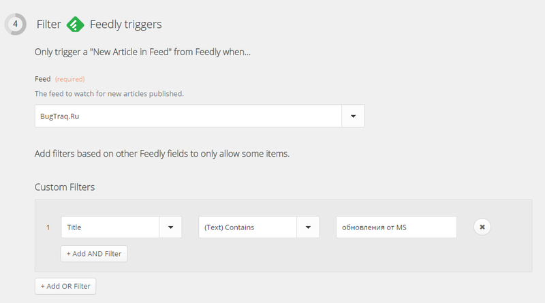Click the "feed to watch" hint text
Image resolution: width=545 pixels, height=303 pixels.
(x=109, y=93)
